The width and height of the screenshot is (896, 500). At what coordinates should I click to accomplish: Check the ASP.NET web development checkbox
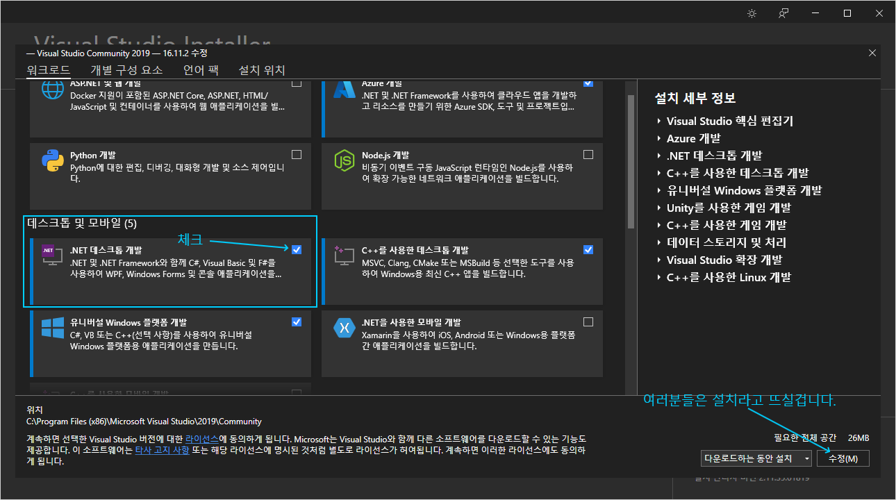click(x=297, y=83)
